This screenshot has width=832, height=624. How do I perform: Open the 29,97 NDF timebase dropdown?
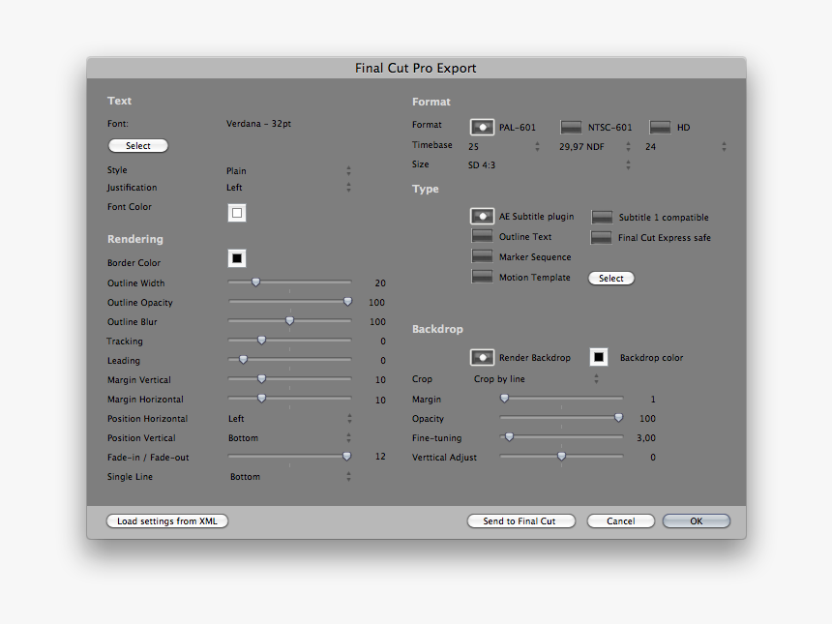tap(594, 146)
